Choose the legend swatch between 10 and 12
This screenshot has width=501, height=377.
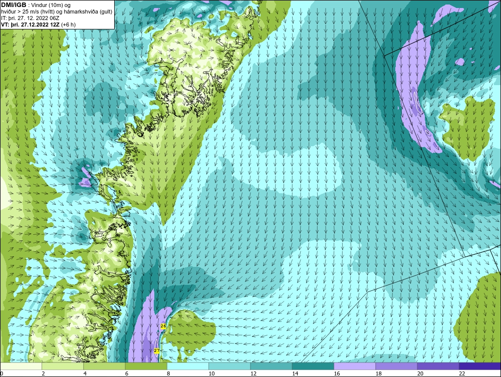[x=229, y=366]
